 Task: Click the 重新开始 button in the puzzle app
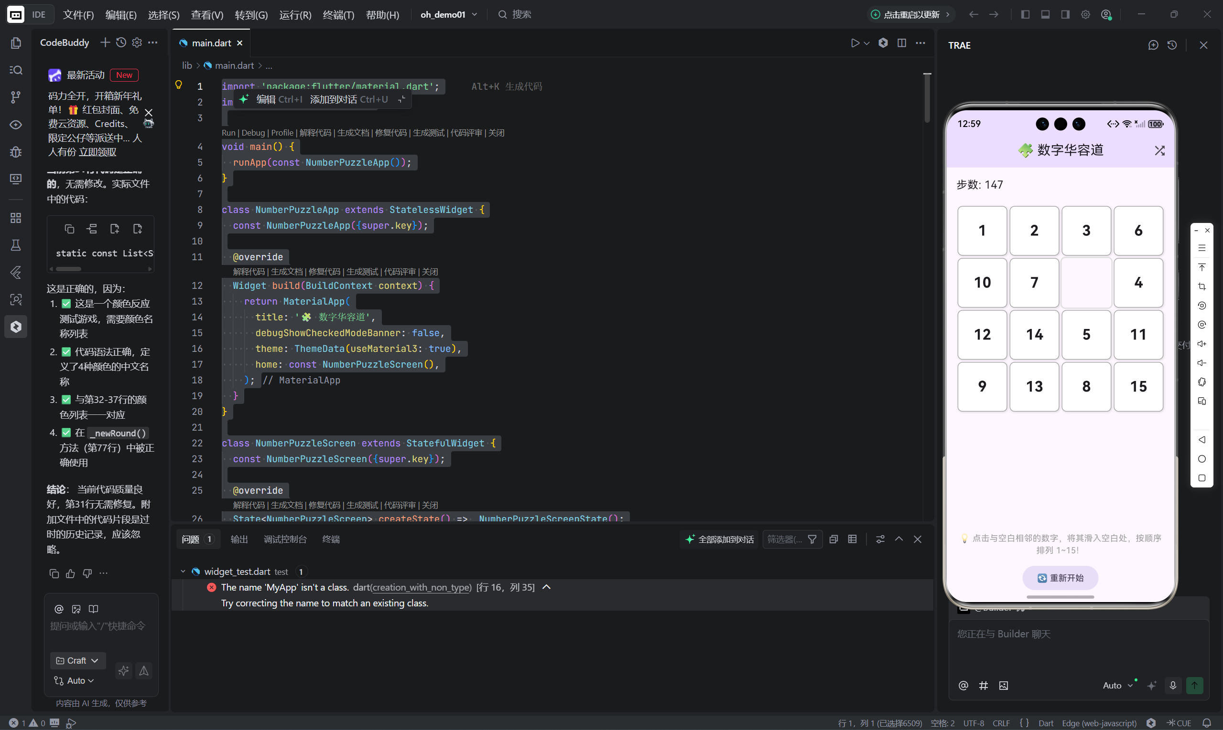coord(1060,578)
